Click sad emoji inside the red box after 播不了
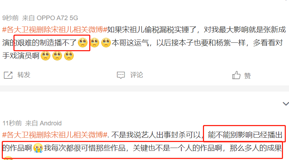The image size is (289, 160). (x=83, y=43)
